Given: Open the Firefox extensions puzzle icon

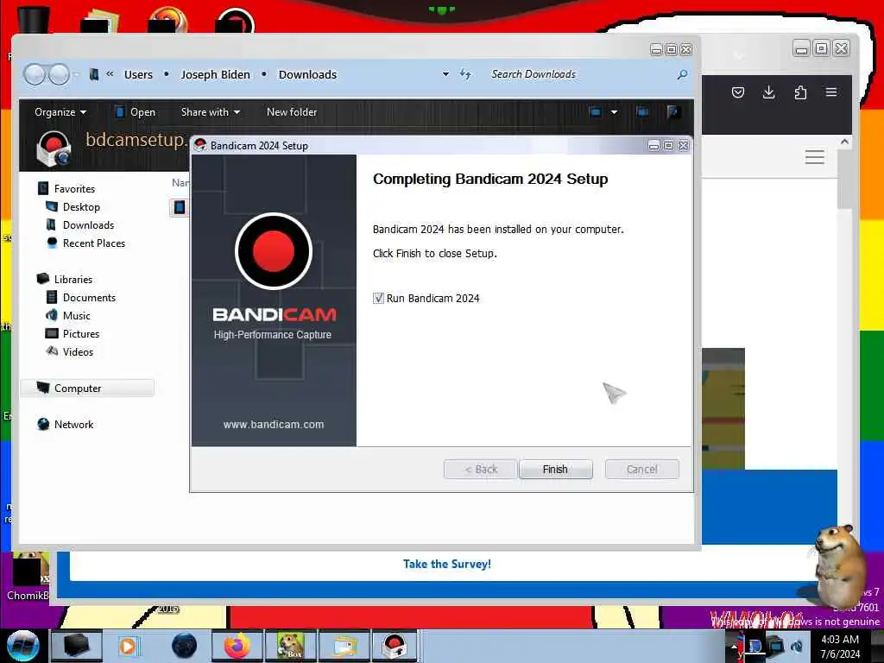Looking at the screenshot, I should 800,92.
